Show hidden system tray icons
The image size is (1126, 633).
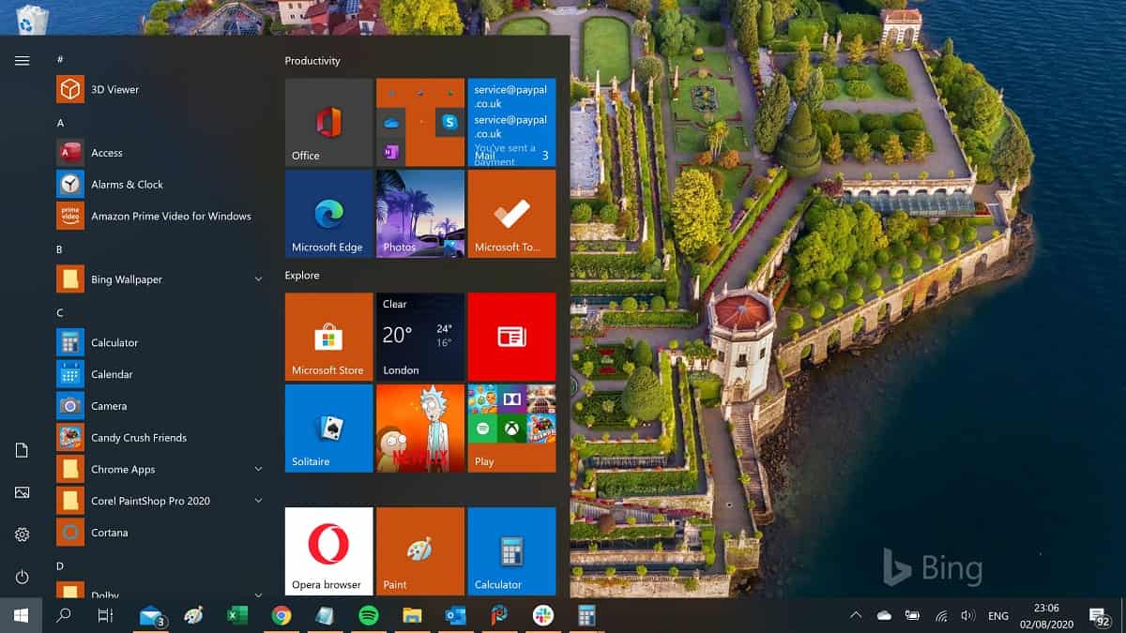coord(856,615)
